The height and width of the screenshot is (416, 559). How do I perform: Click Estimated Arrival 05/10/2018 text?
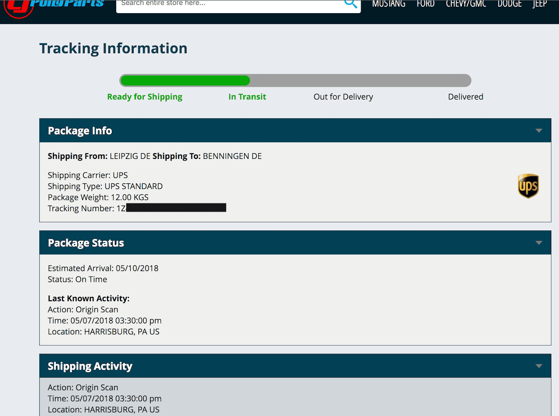[x=103, y=268]
